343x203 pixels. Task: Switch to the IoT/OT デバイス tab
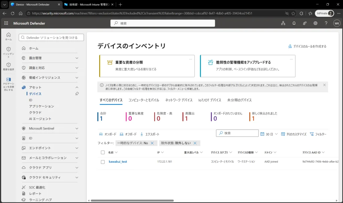pos(210,100)
